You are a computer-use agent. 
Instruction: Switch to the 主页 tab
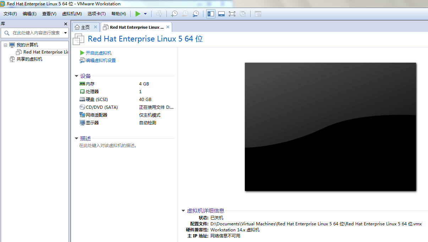(86, 27)
